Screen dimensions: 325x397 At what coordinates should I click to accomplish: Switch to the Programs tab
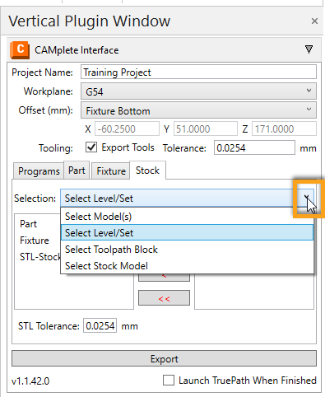(x=39, y=171)
